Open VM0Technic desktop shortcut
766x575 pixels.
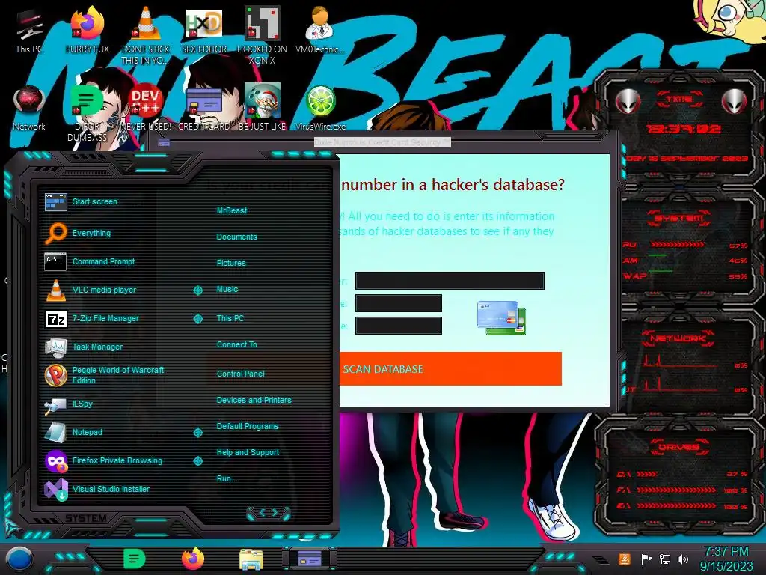click(x=320, y=30)
